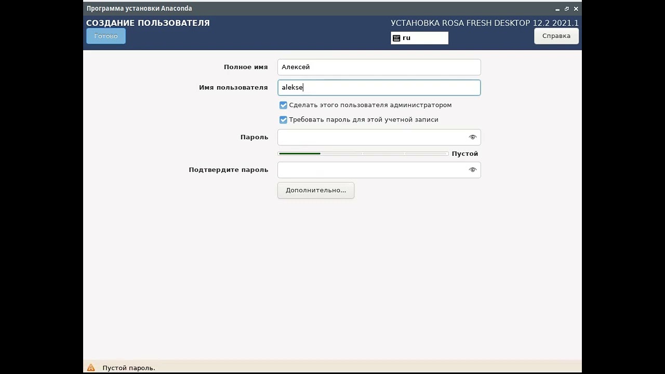Screen dimensions: 665x374
Task: Click into the Пароль password field
Action: [x=379, y=137]
